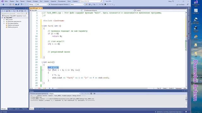Open the Анализ menu

(x=46, y=1)
